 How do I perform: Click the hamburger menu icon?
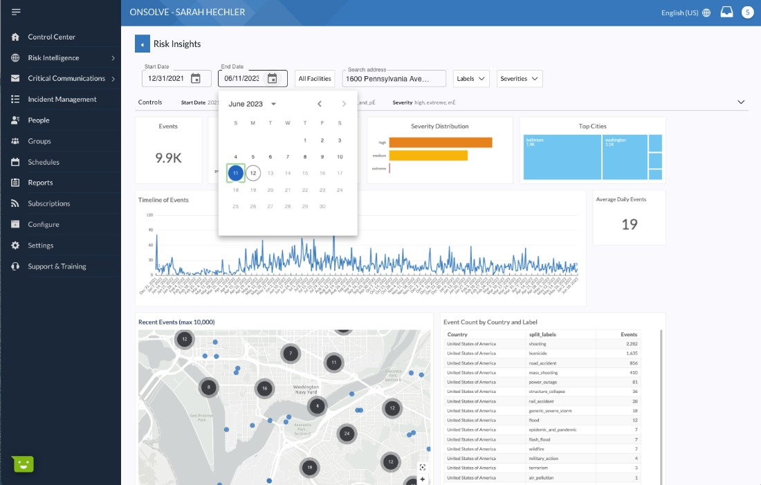click(x=16, y=12)
